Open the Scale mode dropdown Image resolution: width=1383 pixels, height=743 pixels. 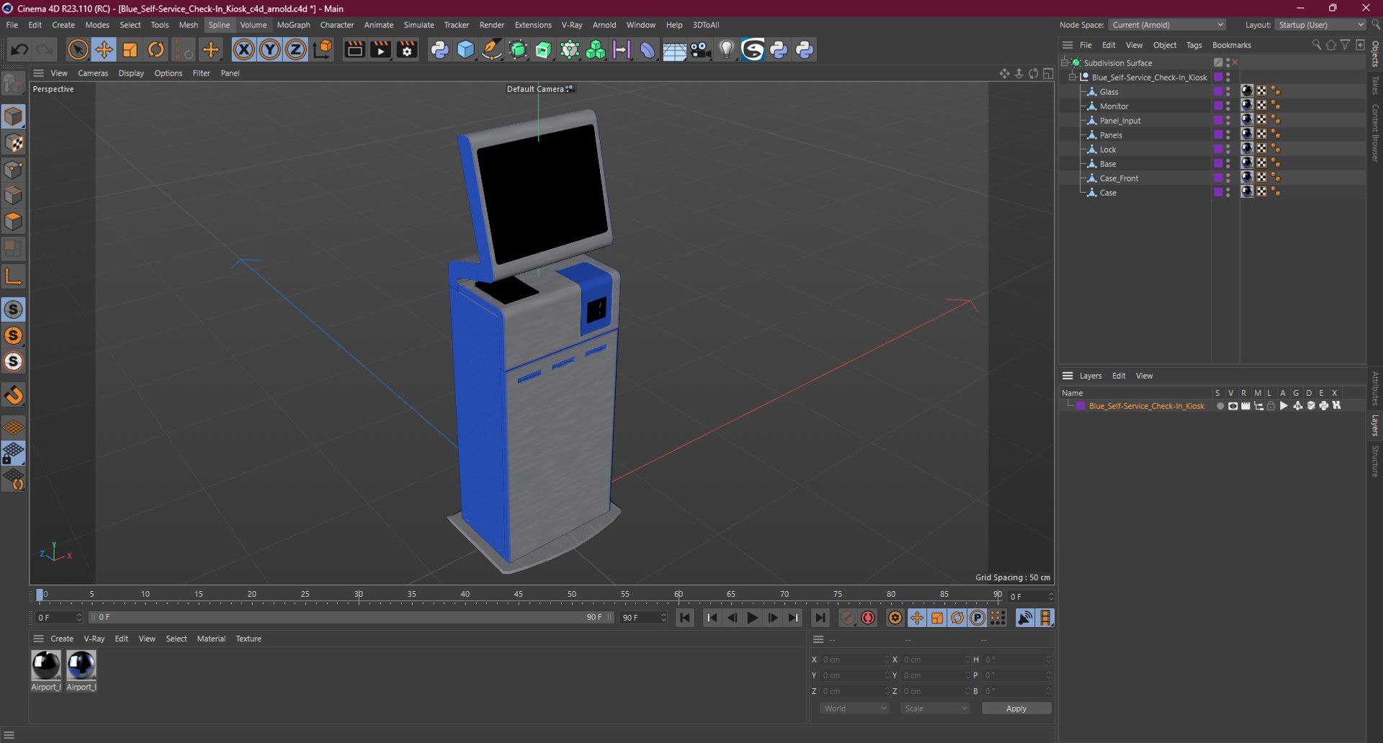pos(935,708)
